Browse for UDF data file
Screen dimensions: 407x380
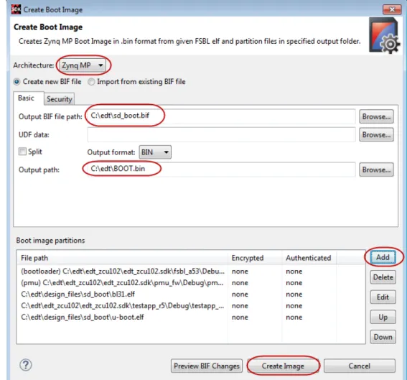point(376,134)
